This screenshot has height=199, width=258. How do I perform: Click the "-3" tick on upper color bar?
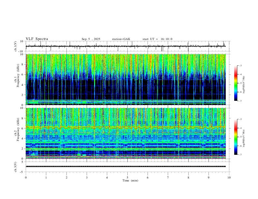(240, 65)
